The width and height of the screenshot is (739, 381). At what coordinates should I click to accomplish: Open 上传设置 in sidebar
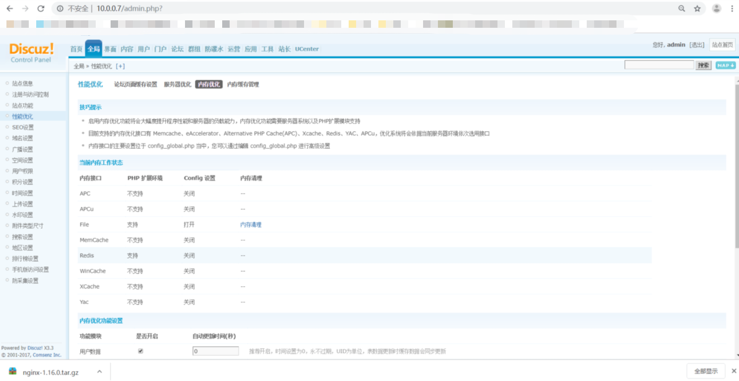pyautogui.click(x=22, y=204)
